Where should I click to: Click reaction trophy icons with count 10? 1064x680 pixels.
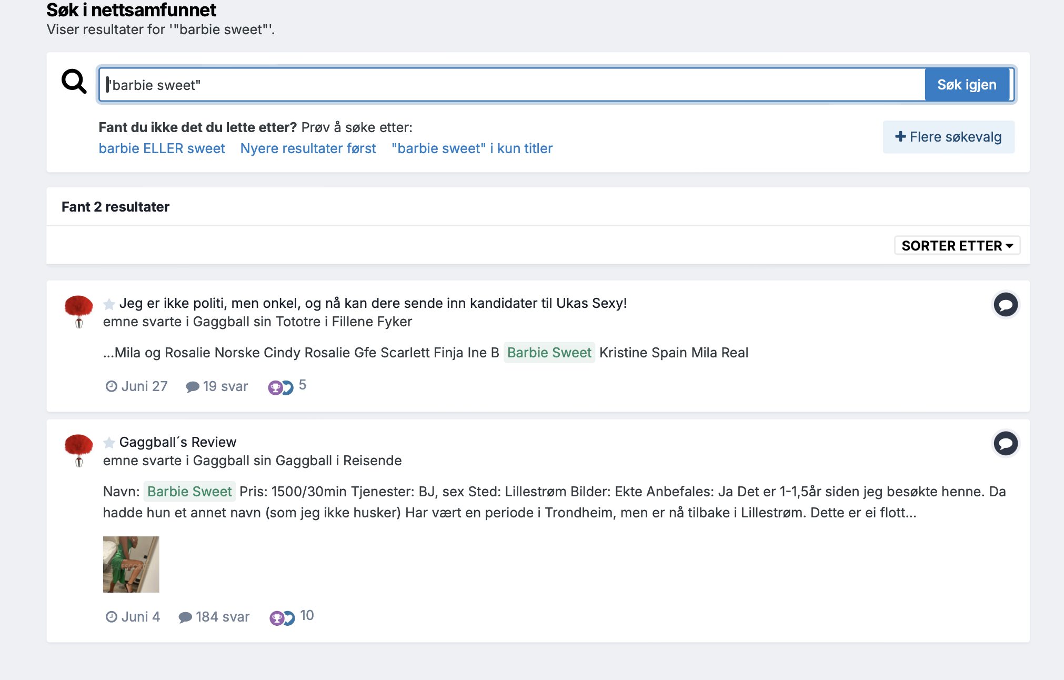[x=292, y=617]
